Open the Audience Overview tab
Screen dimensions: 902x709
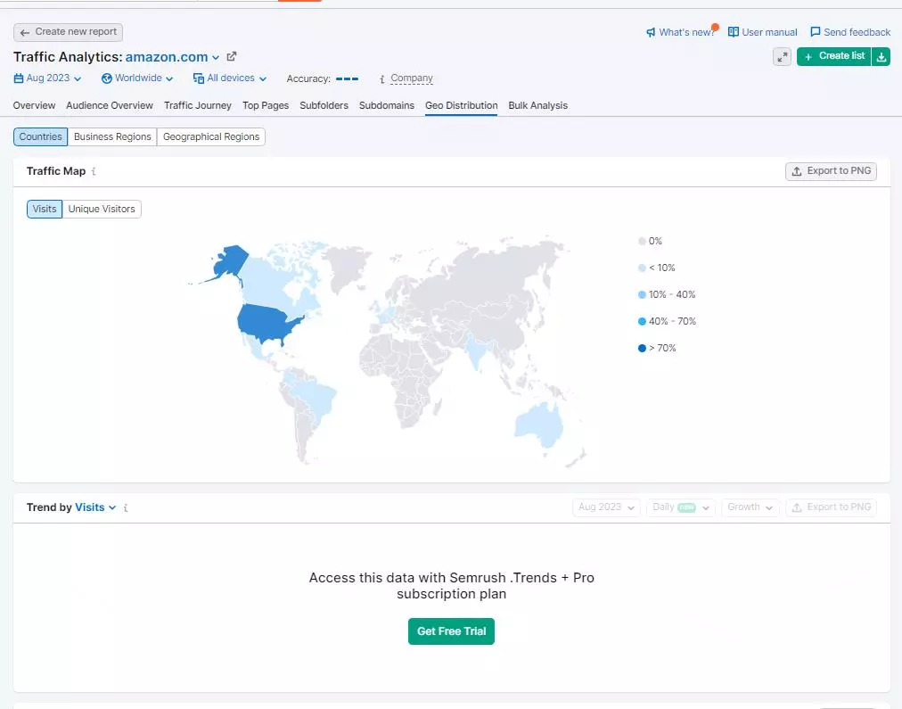pyautogui.click(x=110, y=105)
